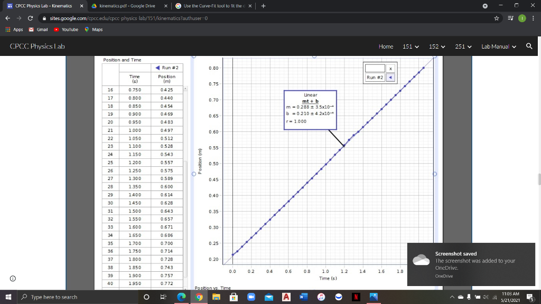Click the info icon on the lab page
The height and width of the screenshot is (304, 541).
(x=12, y=278)
